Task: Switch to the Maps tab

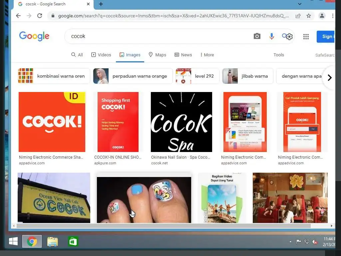Action: coord(158,55)
